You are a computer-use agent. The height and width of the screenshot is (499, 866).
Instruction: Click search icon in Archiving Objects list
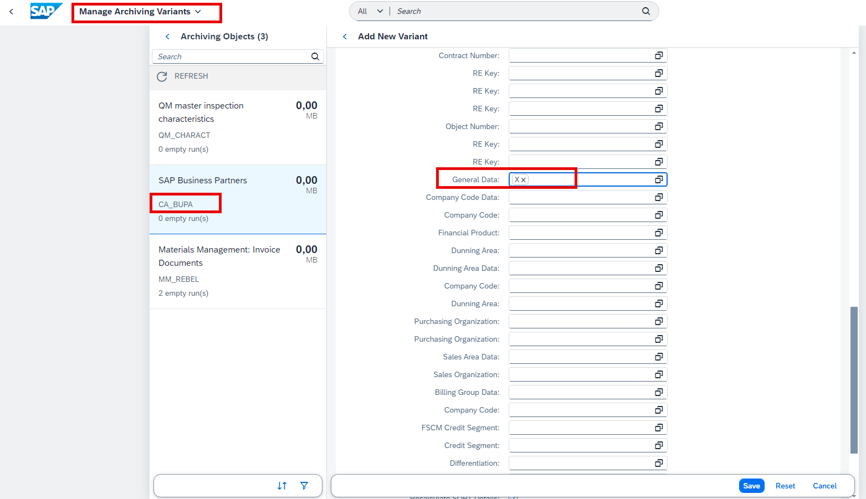click(x=315, y=56)
